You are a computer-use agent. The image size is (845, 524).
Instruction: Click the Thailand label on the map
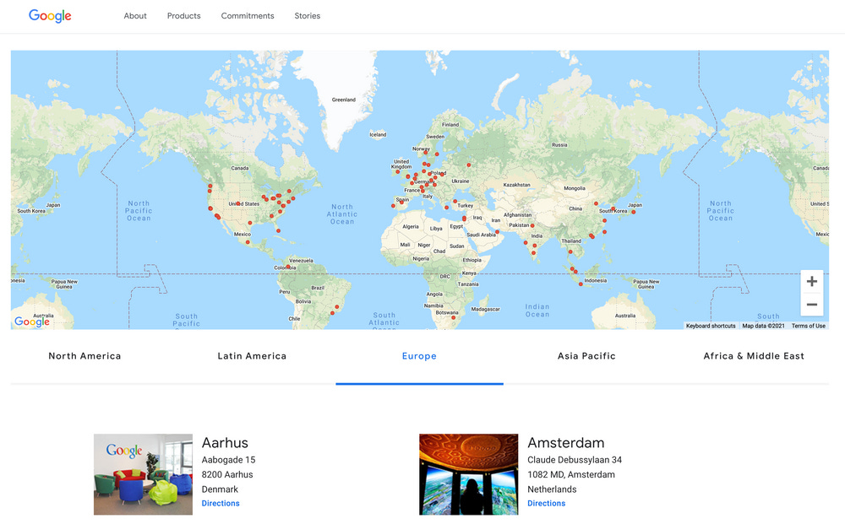571,241
